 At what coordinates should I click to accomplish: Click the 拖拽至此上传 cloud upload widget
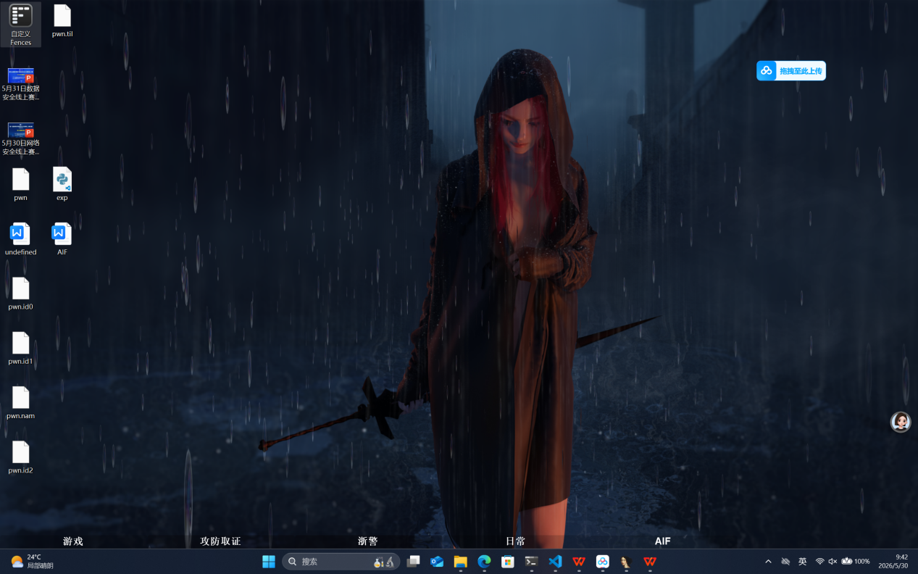point(791,70)
